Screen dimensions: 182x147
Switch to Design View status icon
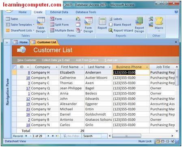tap(173, 141)
